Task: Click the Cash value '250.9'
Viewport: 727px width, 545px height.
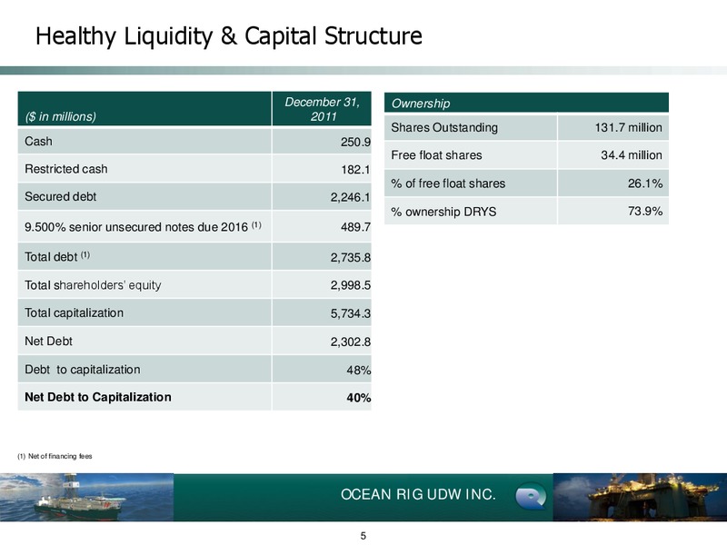Action: 355,143
